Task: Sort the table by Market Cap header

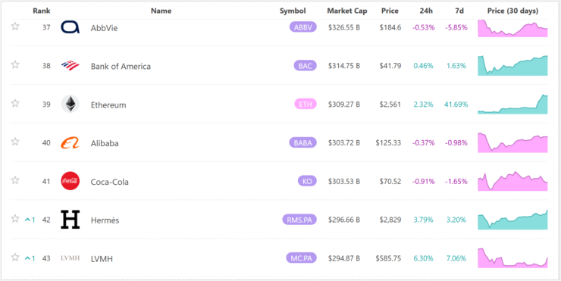Action: [x=347, y=11]
